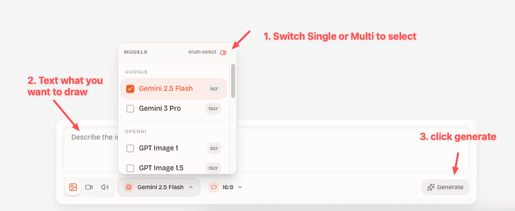515x211 pixels.
Task: Select the image generation mode icon
Action: tap(73, 187)
